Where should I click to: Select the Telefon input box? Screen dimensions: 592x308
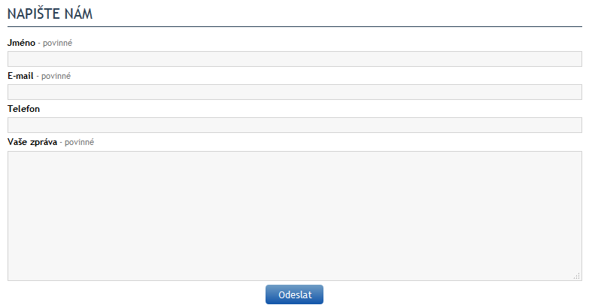(x=294, y=125)
